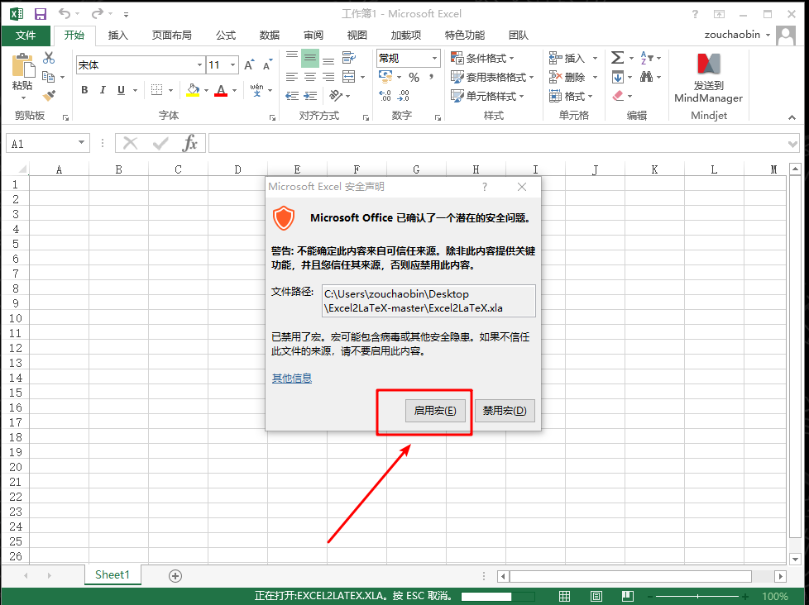
Task: Open the number format dropdown
Action: 434,58
